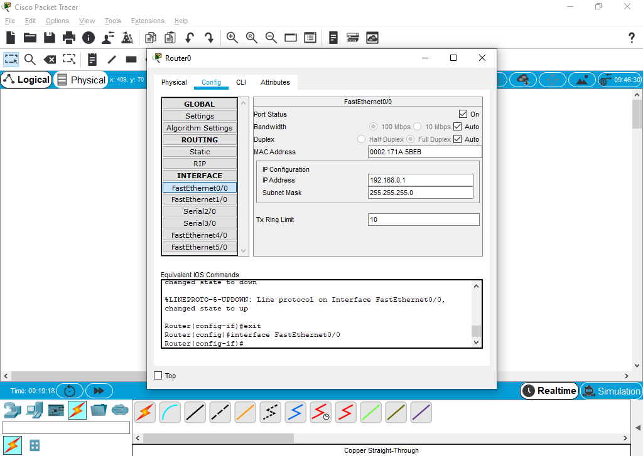This screenshot has height=456, width=643.
Task: Open Algorithm Settings
Action: click(x=200, y=128)
